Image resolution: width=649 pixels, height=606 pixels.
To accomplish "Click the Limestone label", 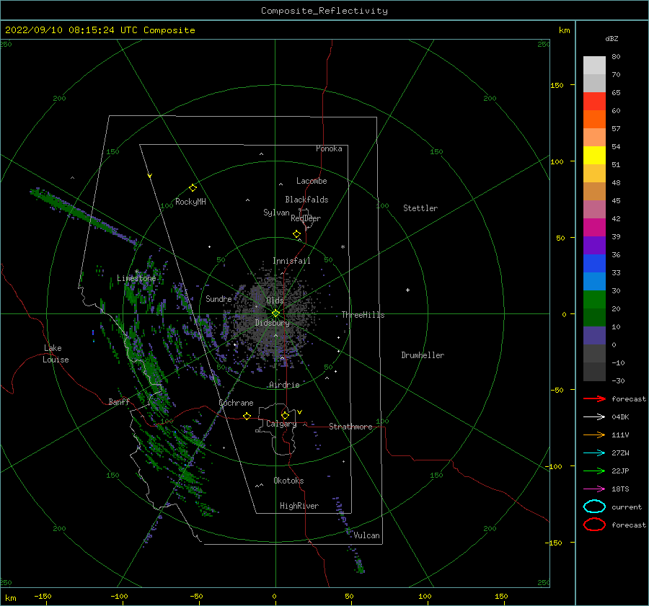I will [x=136, y=278].
